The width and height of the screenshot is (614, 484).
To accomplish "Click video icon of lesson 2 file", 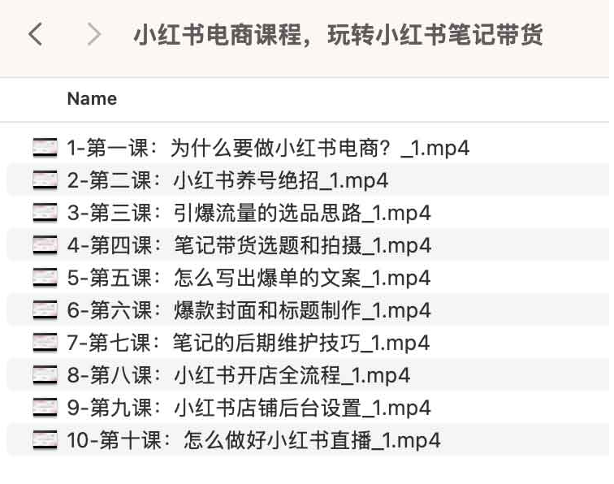I will pyautogui.click(x=45, y=180).
